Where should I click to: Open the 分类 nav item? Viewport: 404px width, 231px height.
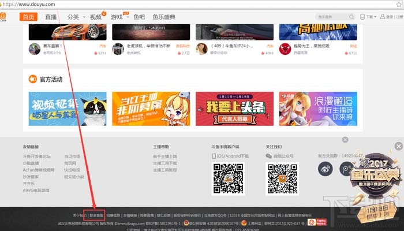(x=73, y=17)
